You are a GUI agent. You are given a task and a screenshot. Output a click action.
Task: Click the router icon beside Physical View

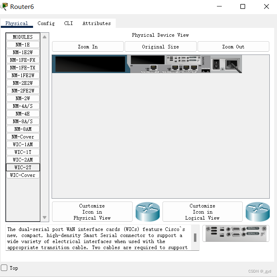click(148, 212)
